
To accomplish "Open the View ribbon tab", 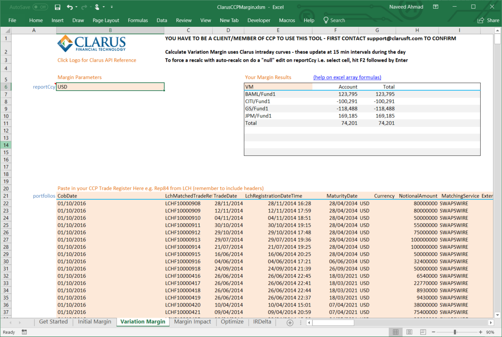I will 206,20.
